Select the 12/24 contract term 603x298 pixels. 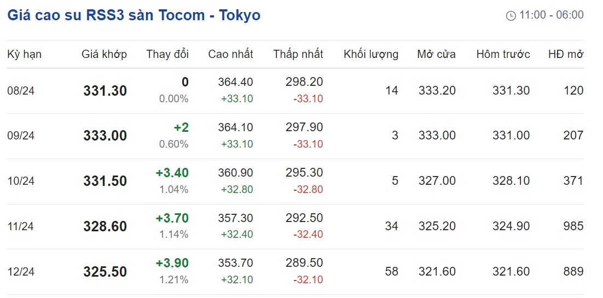tap(21, 272)
